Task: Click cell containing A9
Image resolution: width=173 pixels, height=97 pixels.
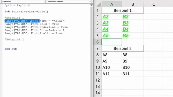Action: point(112,61)
